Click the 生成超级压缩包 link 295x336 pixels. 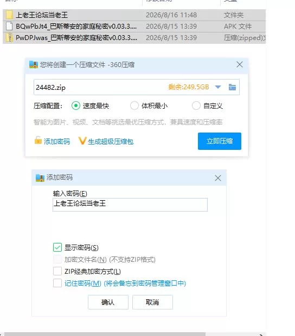[111, 141]
